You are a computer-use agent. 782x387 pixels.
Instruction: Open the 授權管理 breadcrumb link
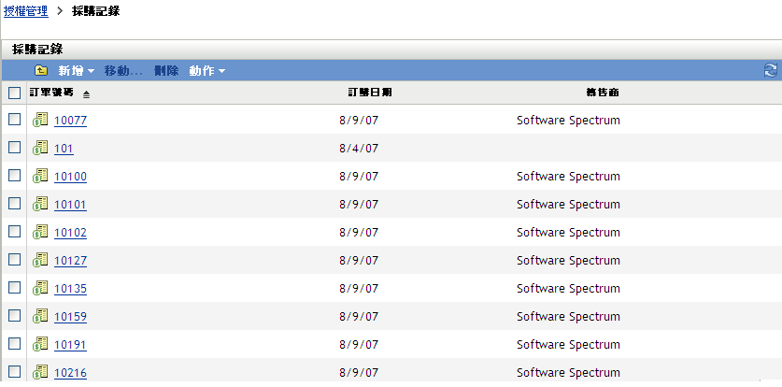(x=26, y=11)
